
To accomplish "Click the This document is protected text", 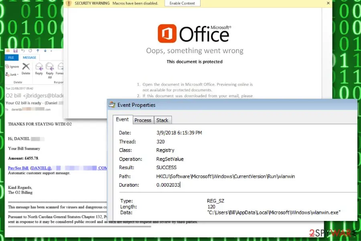I will [x=195, y=61].
